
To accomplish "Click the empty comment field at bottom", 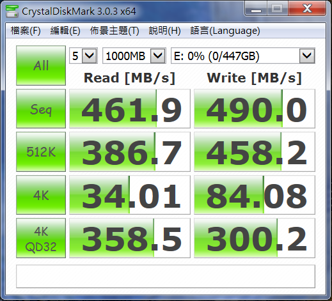I will 166,276.
